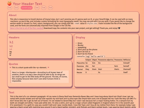Viewport: 144px width, 108px height.
Task: Click 'Don't let him in' list item
Action: tap(84, 52)
